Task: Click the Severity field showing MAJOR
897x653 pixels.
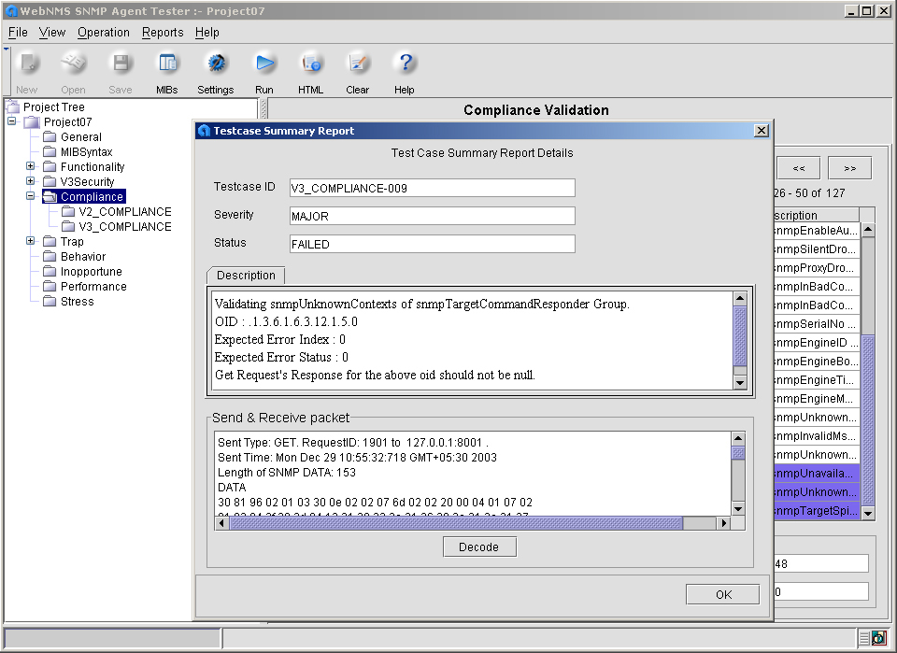Action: point(433,216)
